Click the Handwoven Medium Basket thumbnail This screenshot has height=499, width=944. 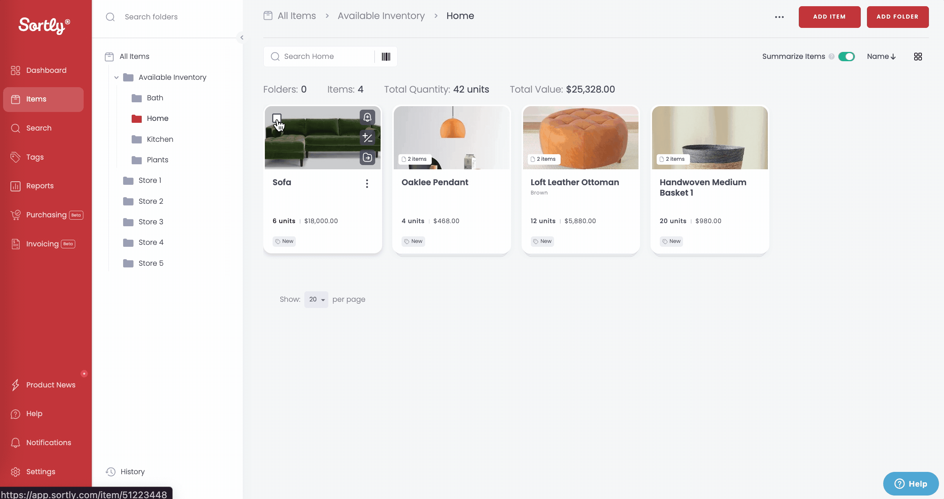(x=710, y=138)
